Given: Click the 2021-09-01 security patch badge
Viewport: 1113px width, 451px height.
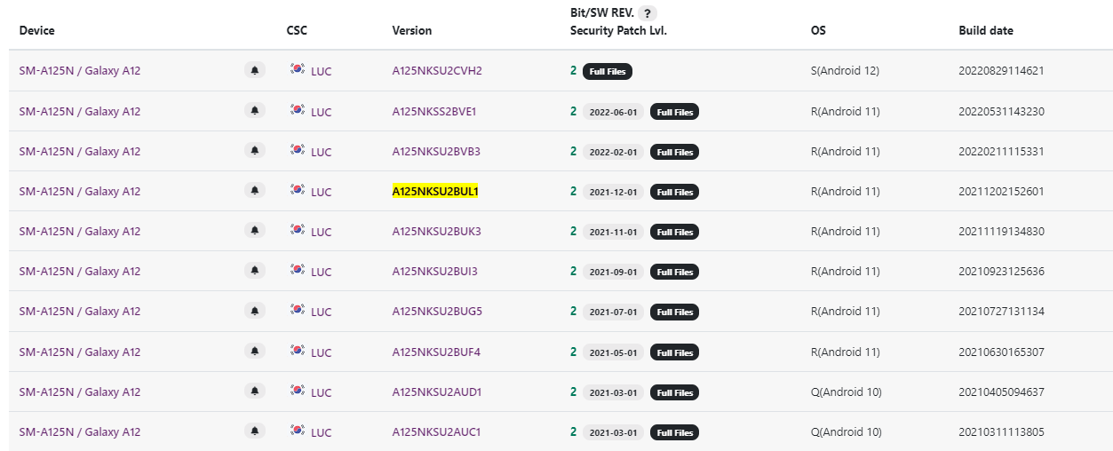Looking at the screenshot, I should (x=613, y=272).
